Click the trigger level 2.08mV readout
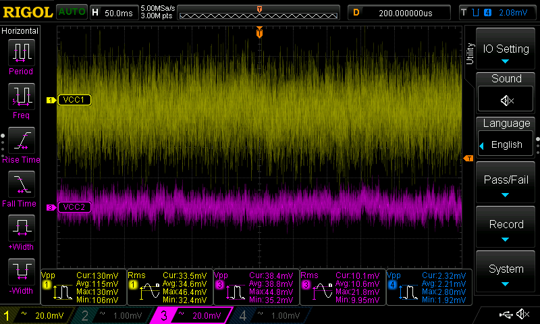This screenshot has width=540, height=324. 513,13
